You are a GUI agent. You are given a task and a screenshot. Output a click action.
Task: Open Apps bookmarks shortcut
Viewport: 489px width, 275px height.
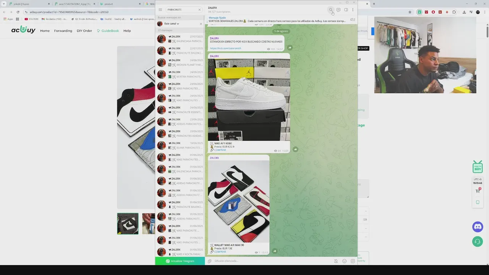pos(8,19)
